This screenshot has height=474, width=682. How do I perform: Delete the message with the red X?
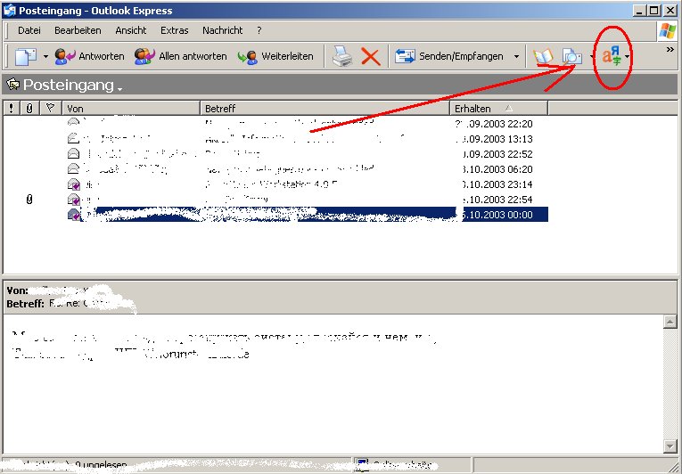[371, 56]
